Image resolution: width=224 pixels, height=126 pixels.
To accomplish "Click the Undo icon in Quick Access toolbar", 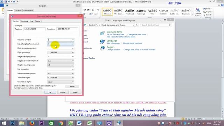I will point(9,1).
